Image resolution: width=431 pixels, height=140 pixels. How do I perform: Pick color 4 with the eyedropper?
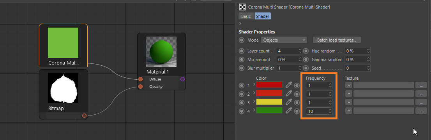coord(289,110)
